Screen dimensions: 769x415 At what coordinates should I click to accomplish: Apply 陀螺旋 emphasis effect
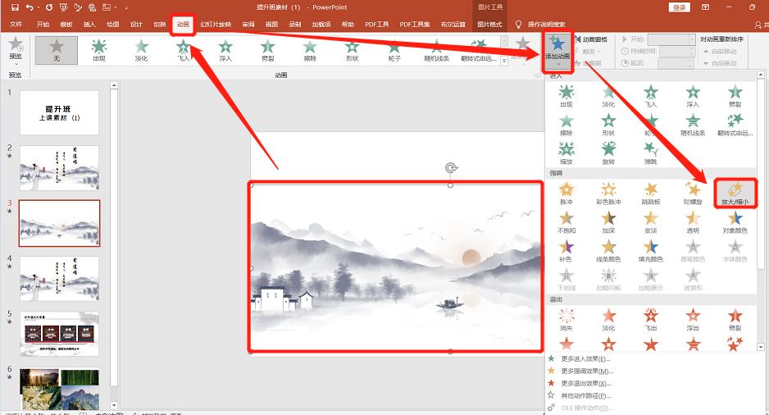point(693,194)
